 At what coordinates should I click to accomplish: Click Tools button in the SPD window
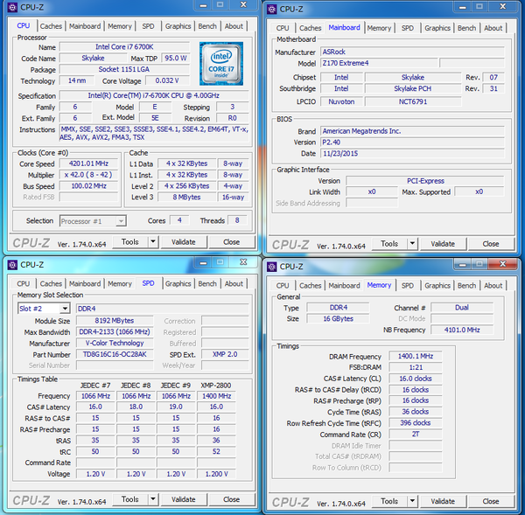click(x=129, y=499)
